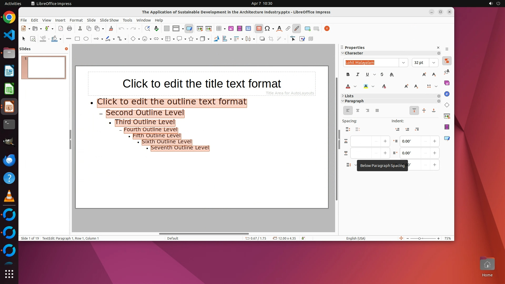505x284 pixels.
Task: Enable center paragraph alignment
Action: [358, 111]
